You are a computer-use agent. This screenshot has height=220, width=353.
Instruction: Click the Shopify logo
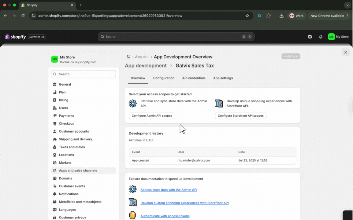15,37
